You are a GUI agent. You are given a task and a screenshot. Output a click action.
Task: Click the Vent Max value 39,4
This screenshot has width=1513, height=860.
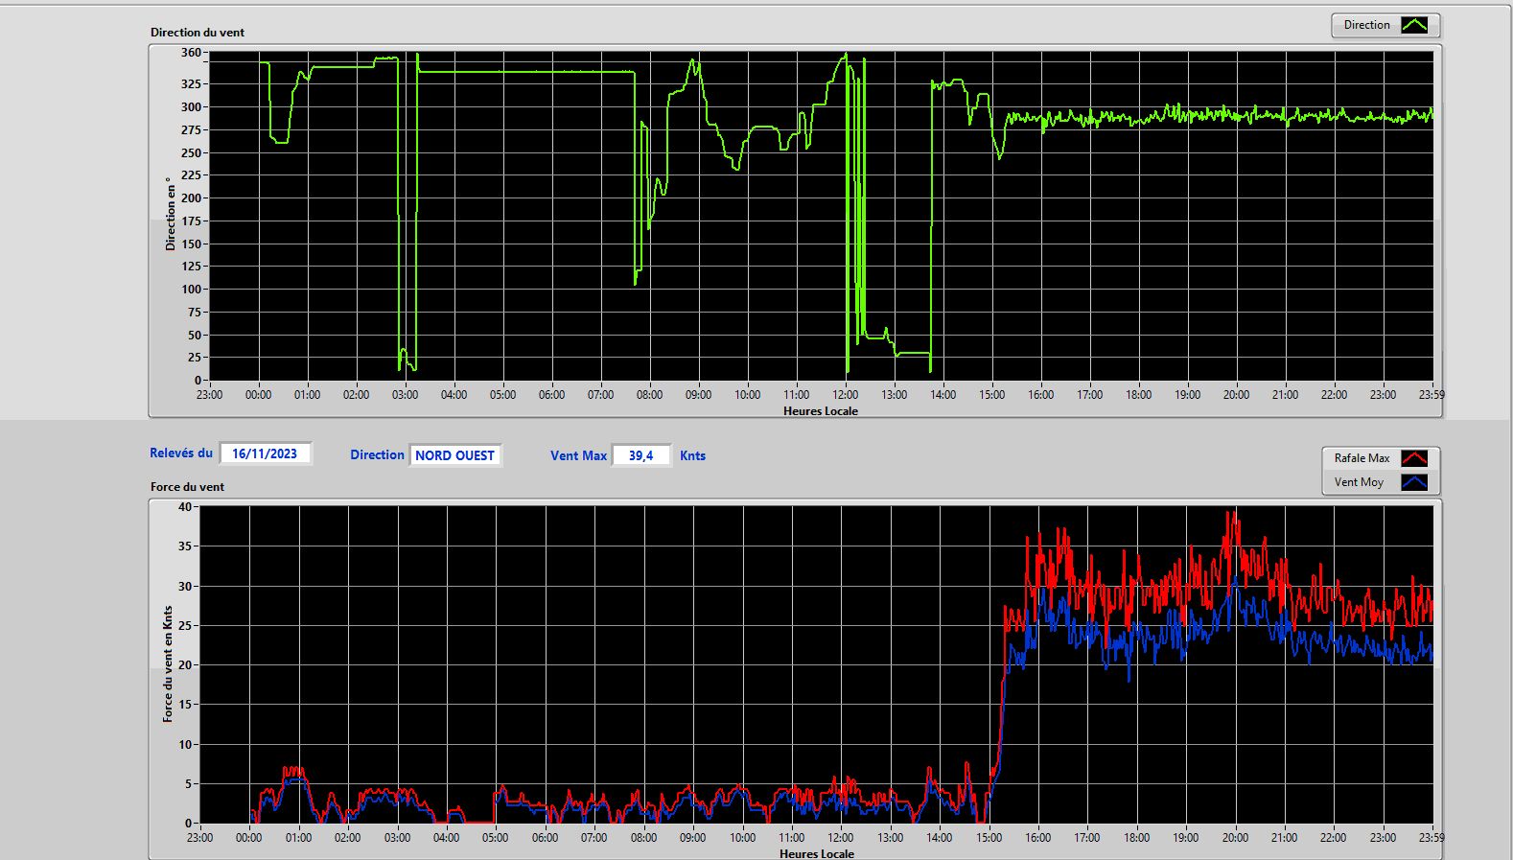[640, 455]
